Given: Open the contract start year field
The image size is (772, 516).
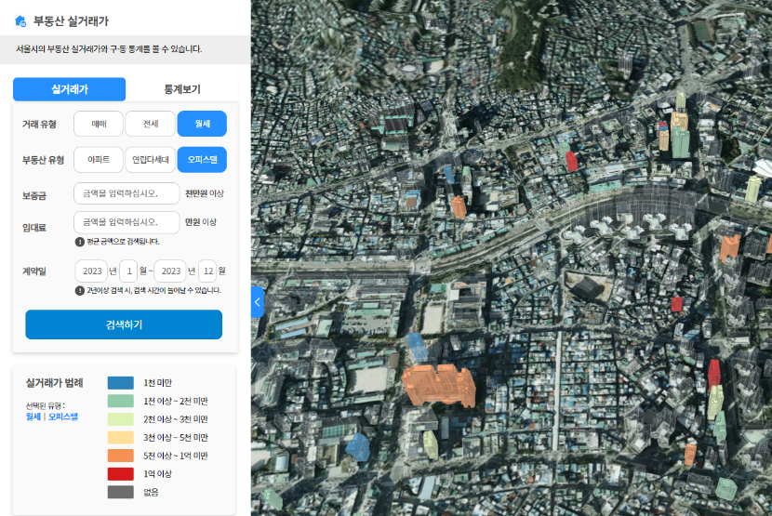Looking at the screenshot, I should [x=92, y=271].
